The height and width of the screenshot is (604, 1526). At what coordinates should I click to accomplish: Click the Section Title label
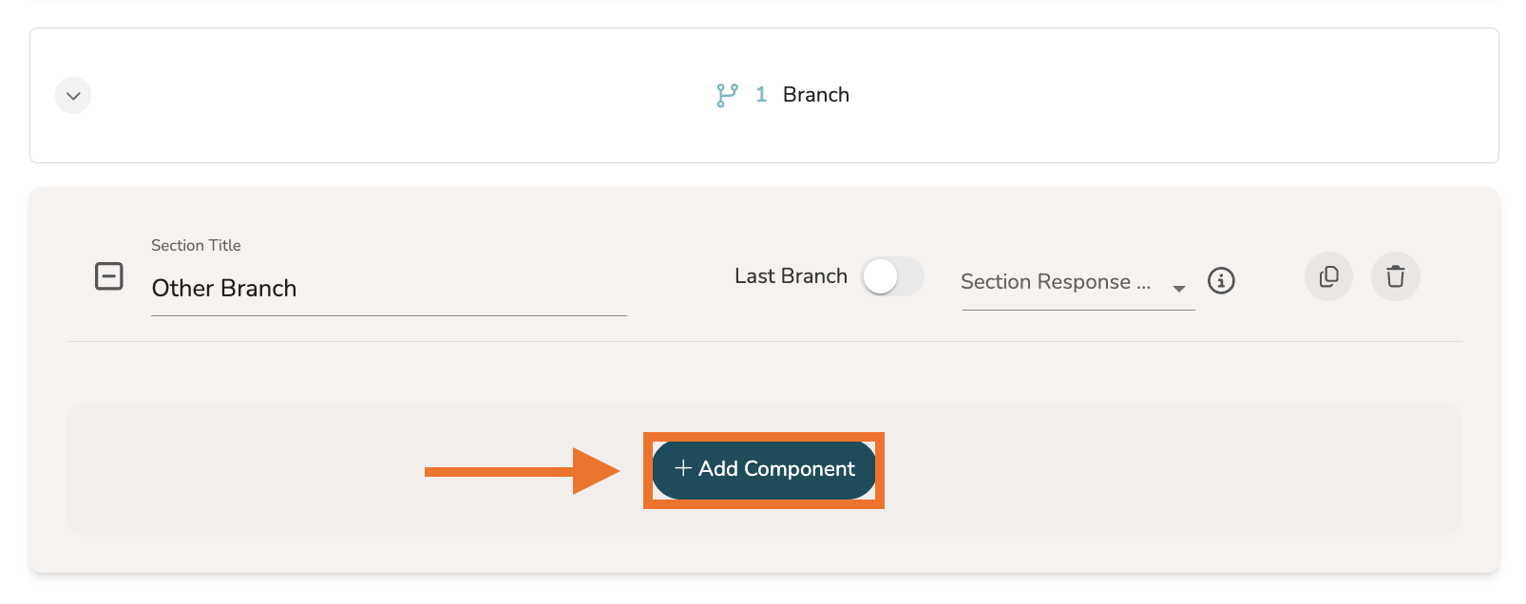click(196, 245)
